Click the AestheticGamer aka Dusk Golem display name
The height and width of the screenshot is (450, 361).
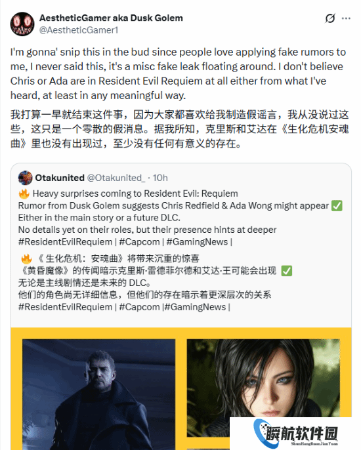(x=111, y=18)
